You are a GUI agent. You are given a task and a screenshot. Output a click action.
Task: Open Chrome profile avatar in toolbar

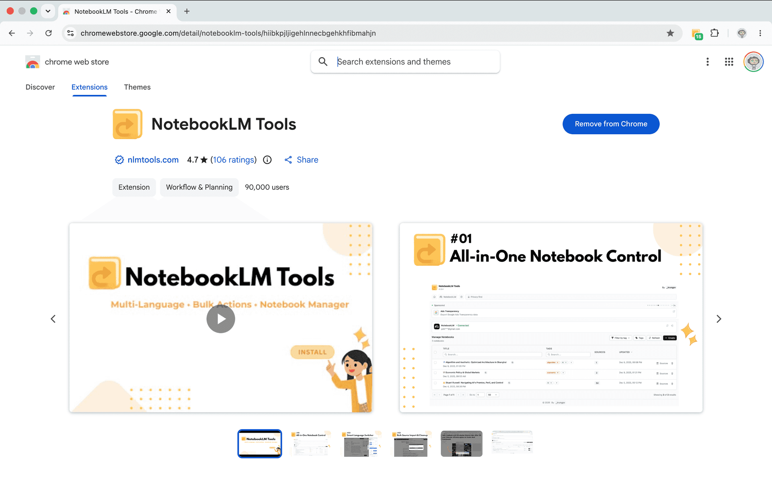(x=741, y=33)
